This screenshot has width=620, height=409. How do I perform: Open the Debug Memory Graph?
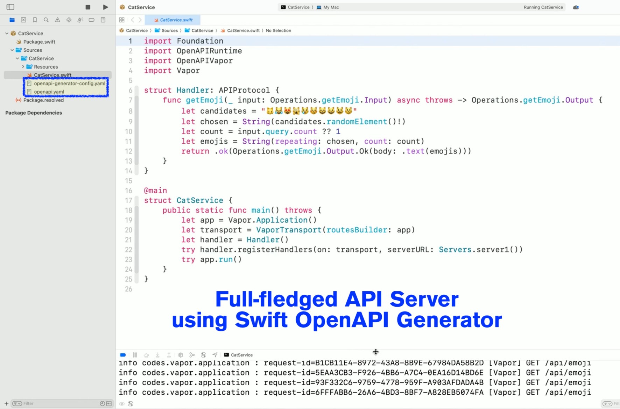pyautogui.click(x=192, y=355)
